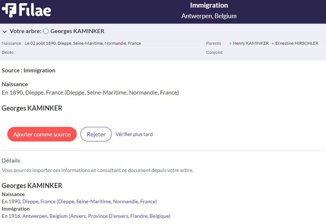This screenshot has width=326, height=224.
Task: Click the Conjoint label
Action: (x=214, y=52)
